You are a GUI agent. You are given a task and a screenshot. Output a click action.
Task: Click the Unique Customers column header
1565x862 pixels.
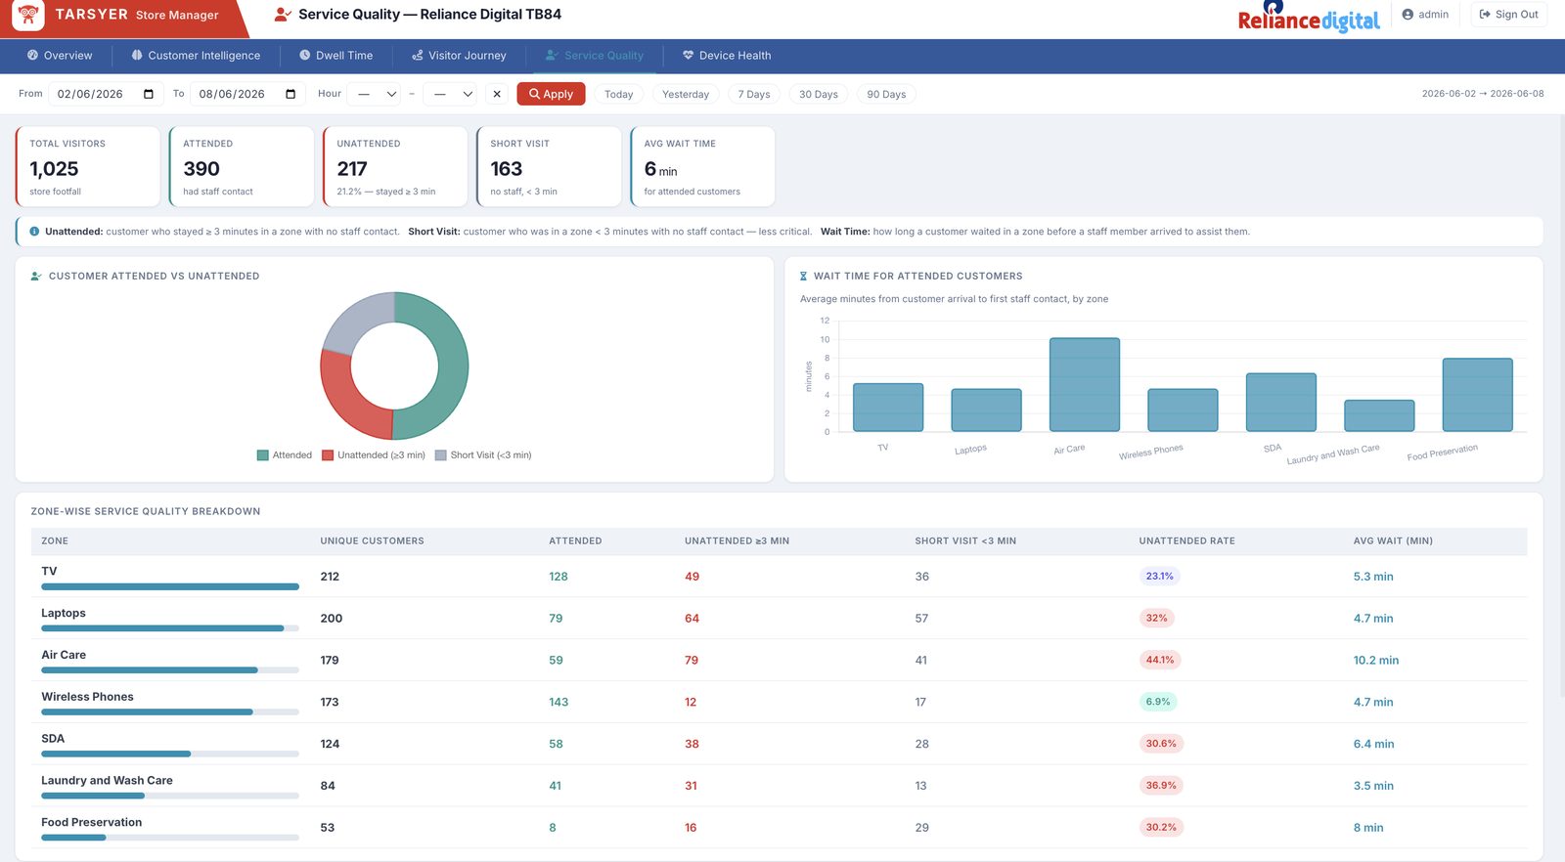click(372, 541)
